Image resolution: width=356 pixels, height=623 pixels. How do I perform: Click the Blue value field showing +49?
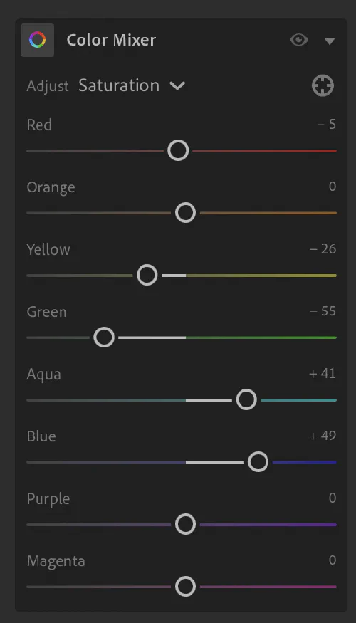[323, 436]
